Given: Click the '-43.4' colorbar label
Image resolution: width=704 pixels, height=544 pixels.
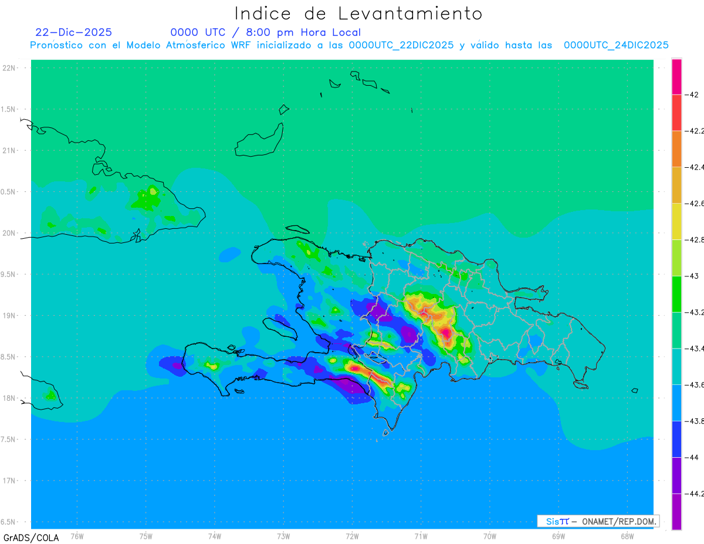Looking at the screenshot, I should pos(695,349).
